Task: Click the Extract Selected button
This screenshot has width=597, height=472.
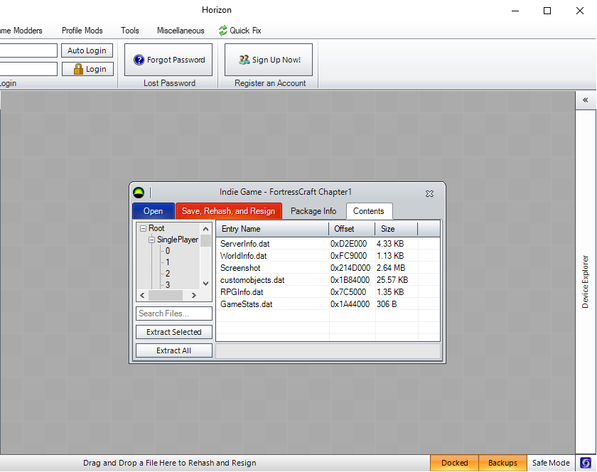Action: point(174,332)
